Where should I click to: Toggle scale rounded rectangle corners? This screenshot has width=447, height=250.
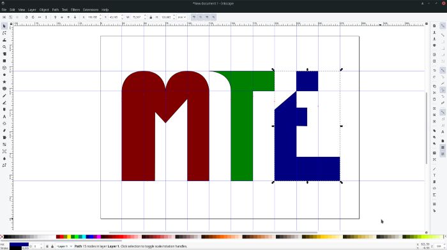click(201, 17)
